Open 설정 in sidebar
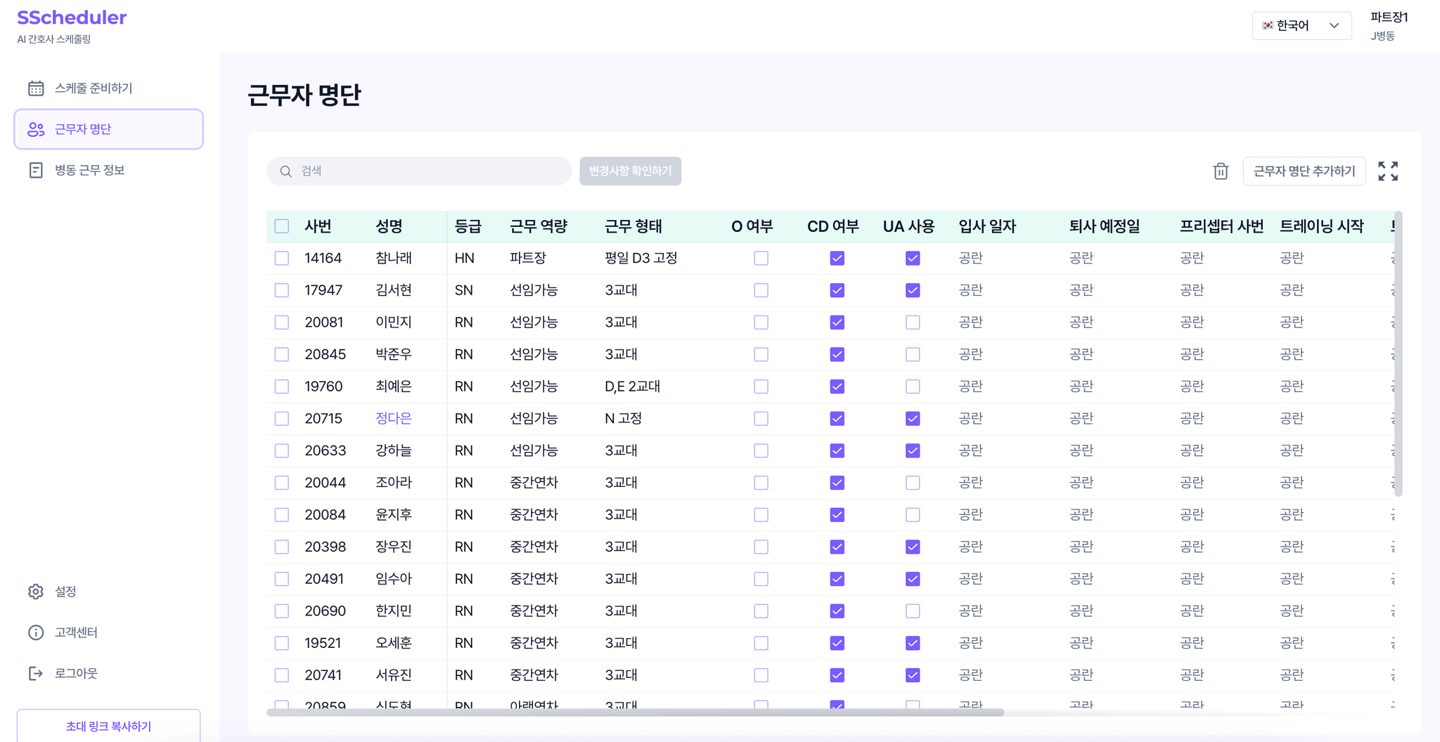Screen dimensions: 1440x742 (108, 592)
